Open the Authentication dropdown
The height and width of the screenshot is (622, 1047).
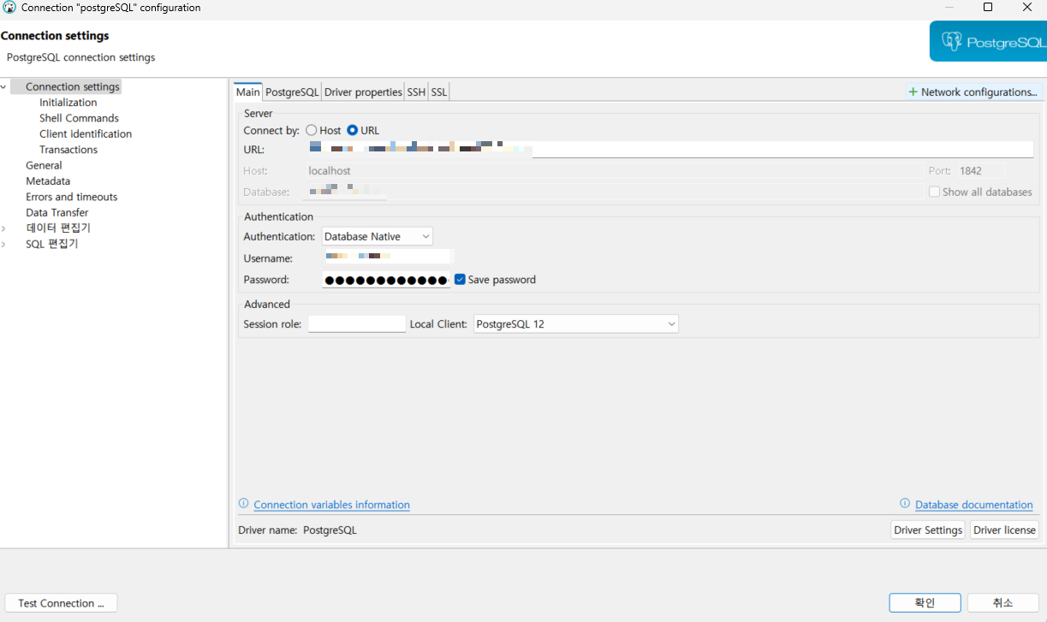point(377,236)
